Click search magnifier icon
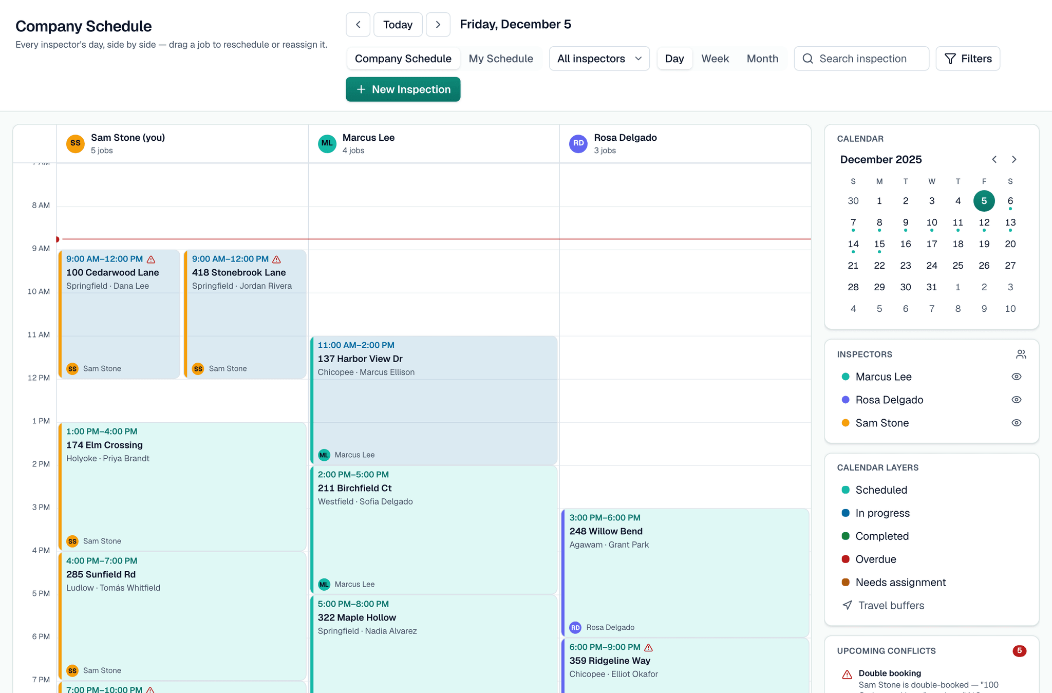The image size is (1052, 693). pos(807,59)
